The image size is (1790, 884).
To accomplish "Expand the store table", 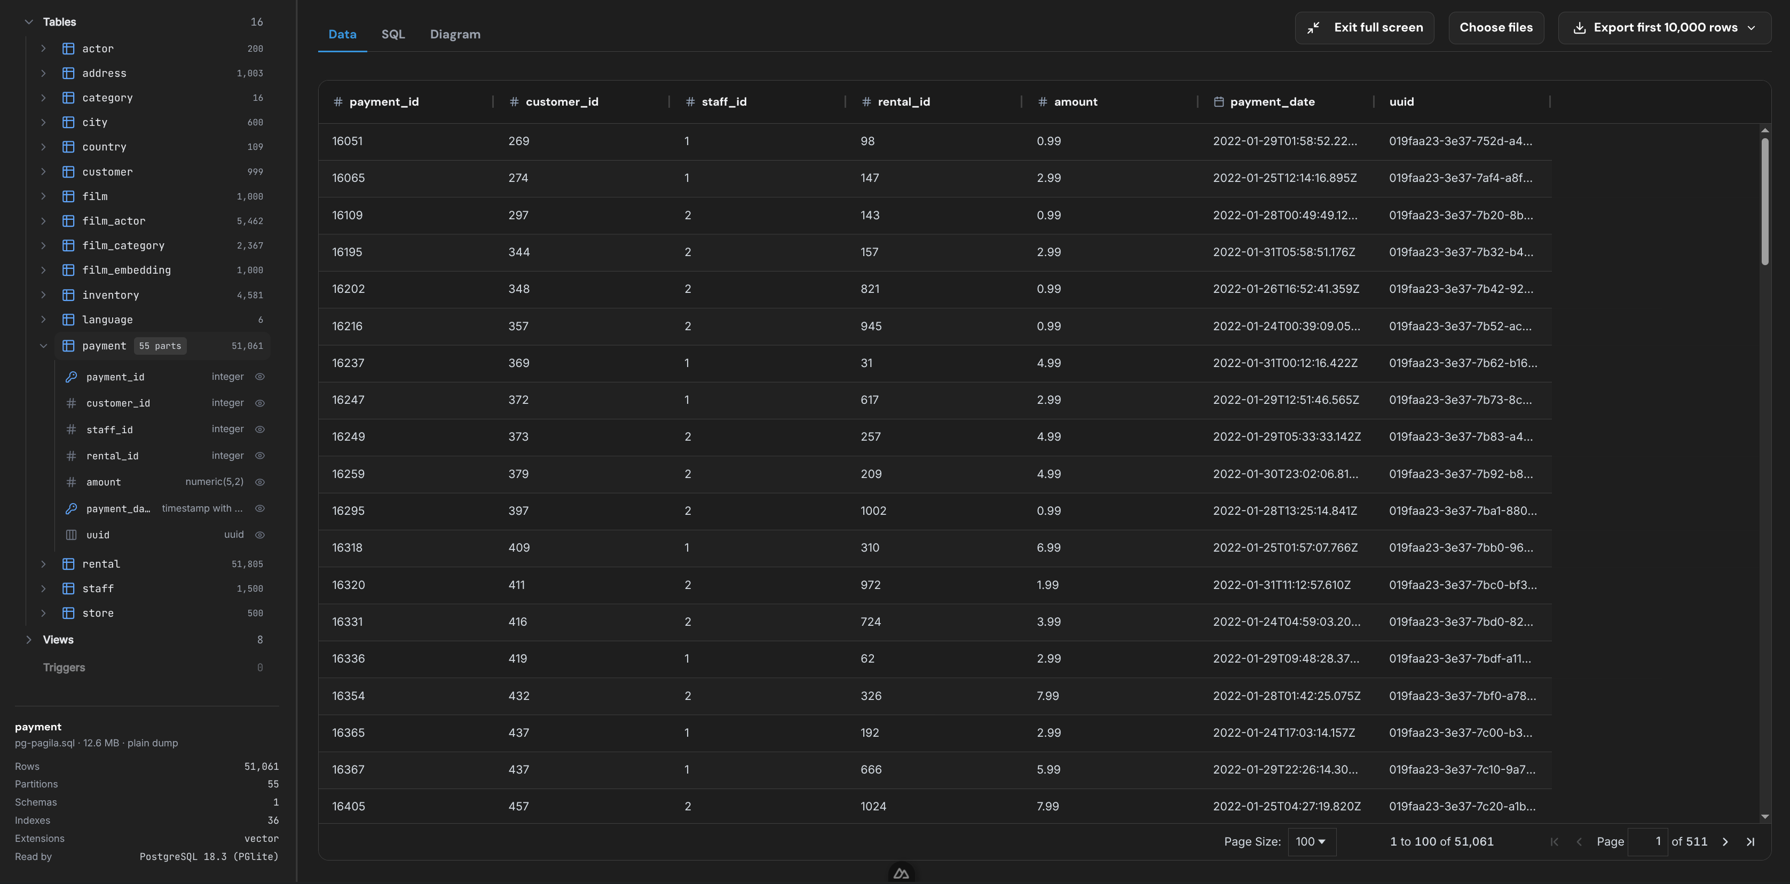I will [x=43, y=613].
